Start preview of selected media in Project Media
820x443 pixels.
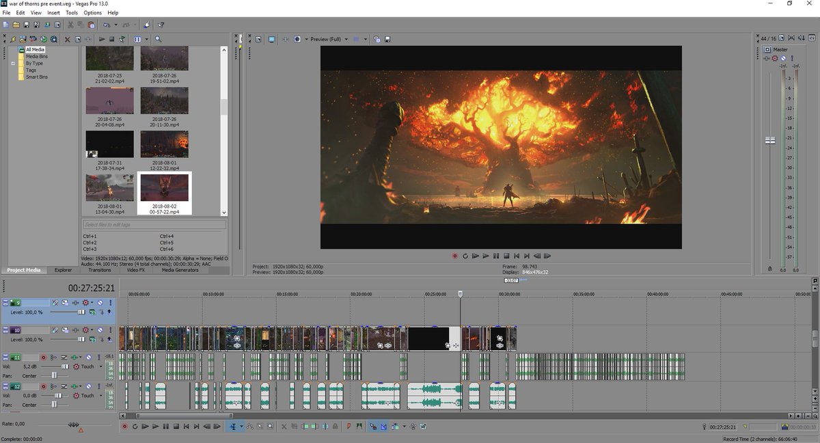102,40
